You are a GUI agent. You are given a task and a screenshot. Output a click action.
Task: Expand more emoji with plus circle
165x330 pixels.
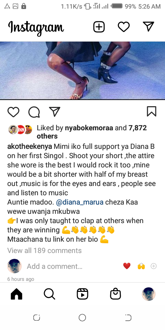(154, 266)
